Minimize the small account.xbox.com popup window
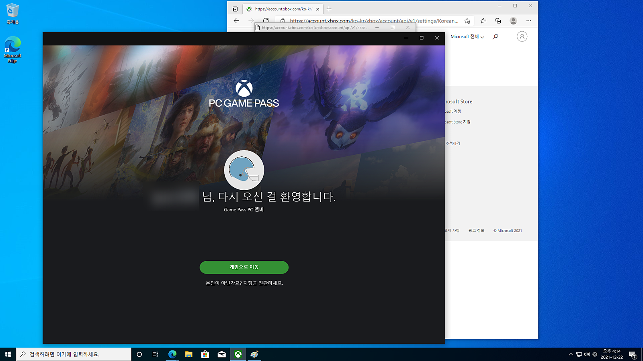The height and width of the screenshot is (361, 643). pos(377,28)
